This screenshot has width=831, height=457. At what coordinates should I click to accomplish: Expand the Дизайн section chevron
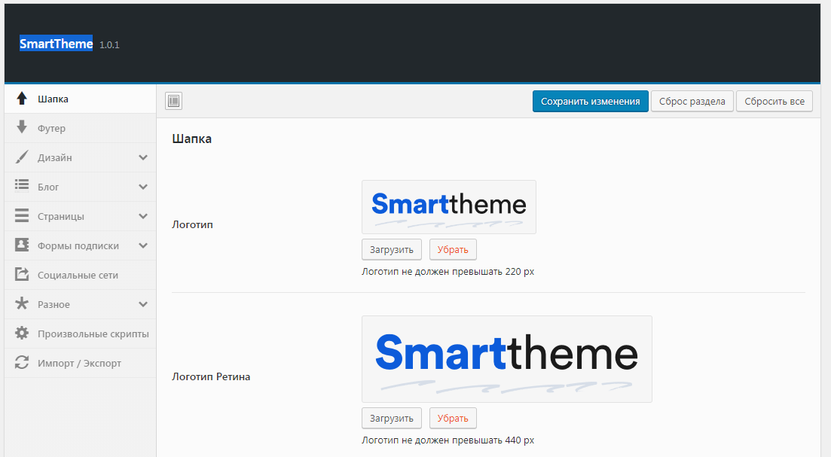[x=143, y=157]
